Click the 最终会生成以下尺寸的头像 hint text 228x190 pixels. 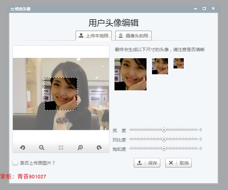159,50
